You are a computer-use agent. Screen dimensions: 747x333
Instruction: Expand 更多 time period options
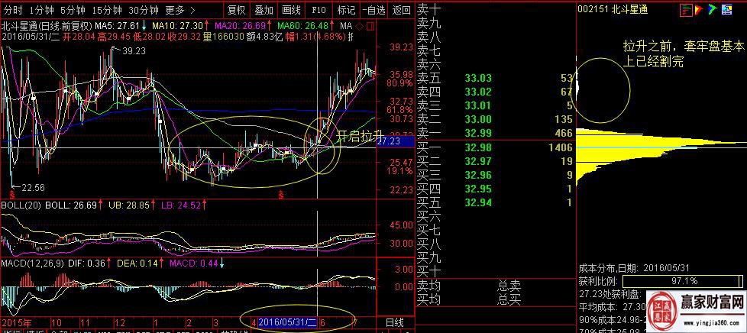click(179, 10)
